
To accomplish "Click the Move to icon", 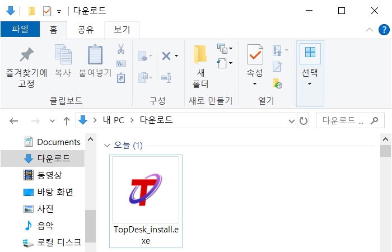I will pos(143,56).
